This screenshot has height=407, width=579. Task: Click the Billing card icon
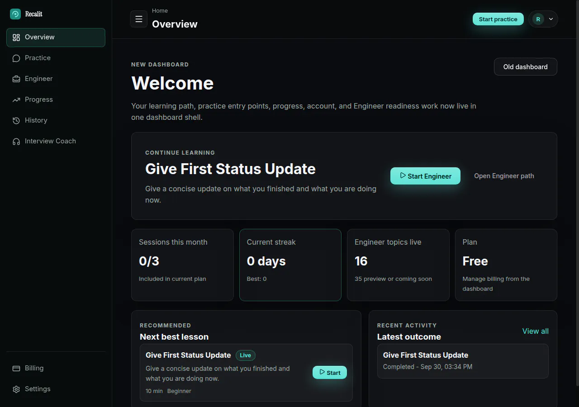point(16,369)
